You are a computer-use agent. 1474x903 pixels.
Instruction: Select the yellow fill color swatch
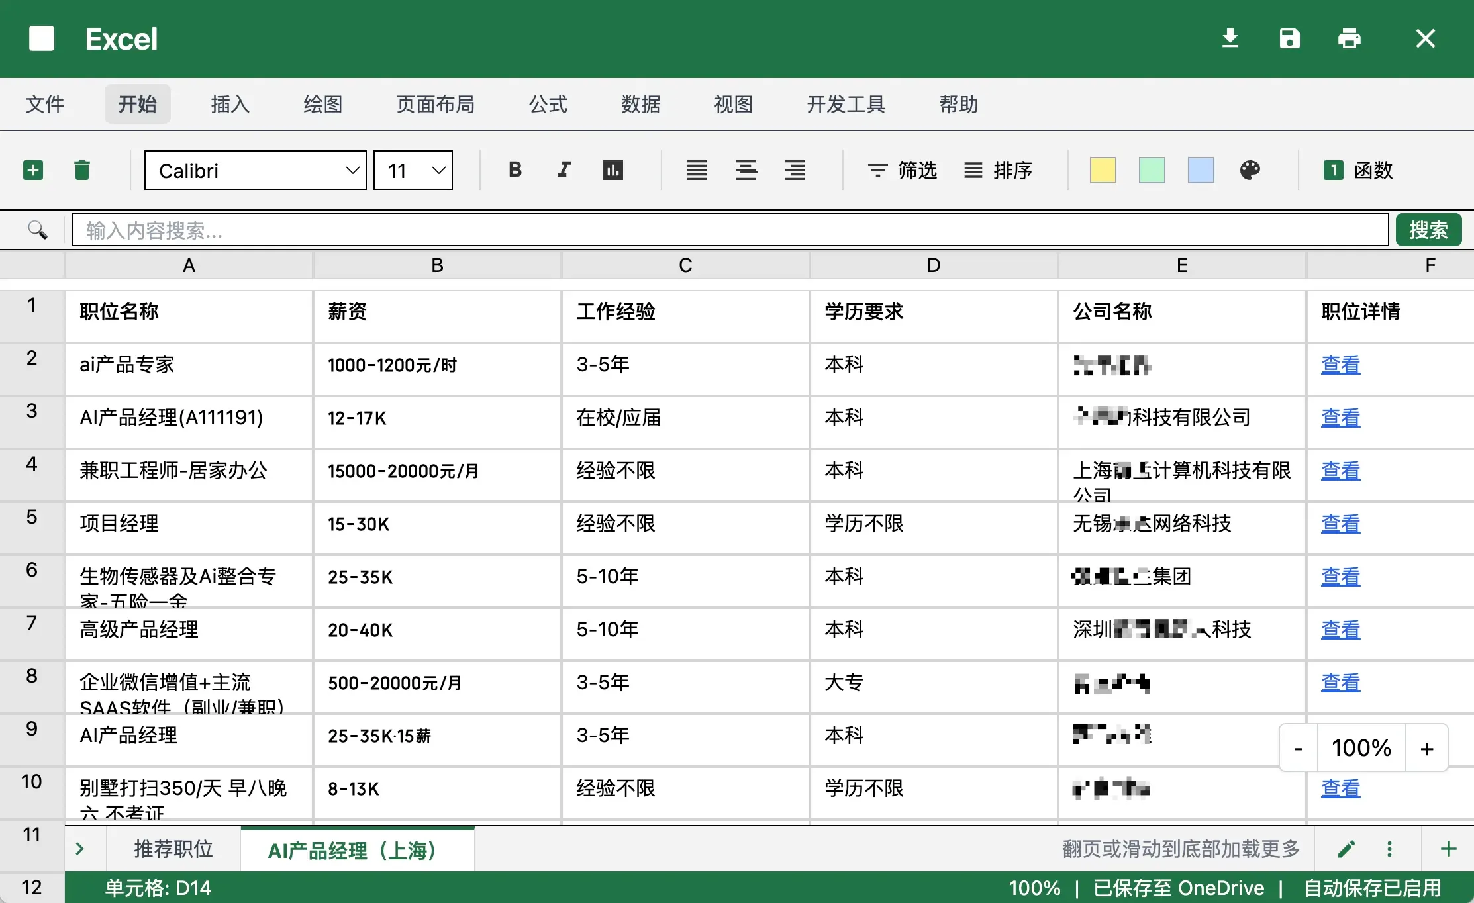[1103, 170]
